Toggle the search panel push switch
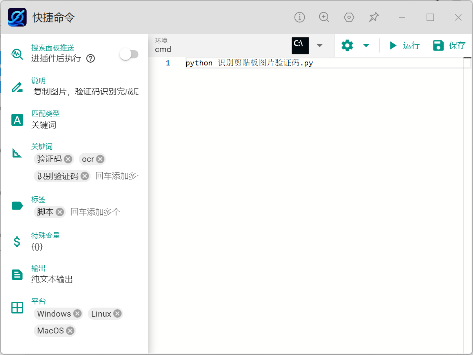This screenshot has height=355, width=473. click(129, 54)
